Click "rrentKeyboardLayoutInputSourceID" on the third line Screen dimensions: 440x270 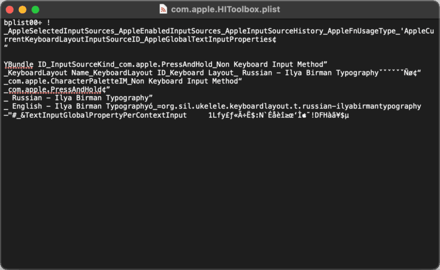(72, 39)
